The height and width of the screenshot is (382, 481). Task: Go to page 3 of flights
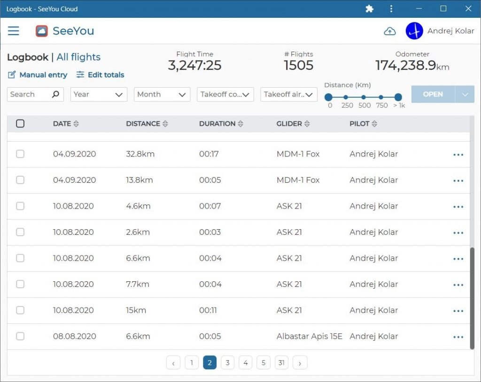click(227, 363)
